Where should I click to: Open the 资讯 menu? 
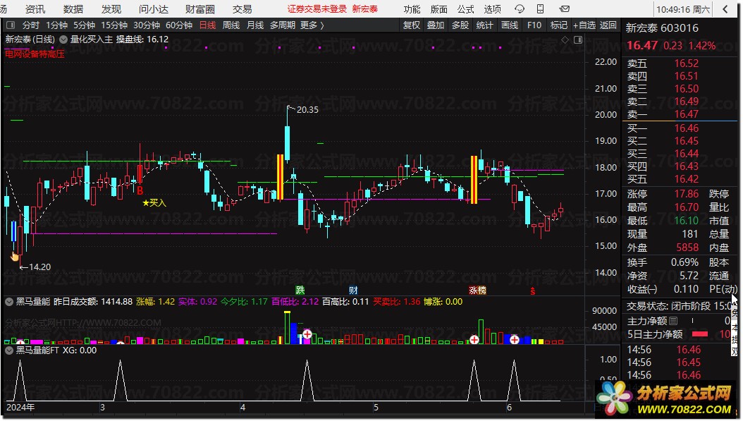(35, 9)
